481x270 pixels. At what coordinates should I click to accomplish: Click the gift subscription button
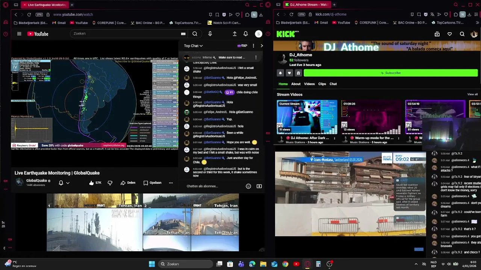298,73
